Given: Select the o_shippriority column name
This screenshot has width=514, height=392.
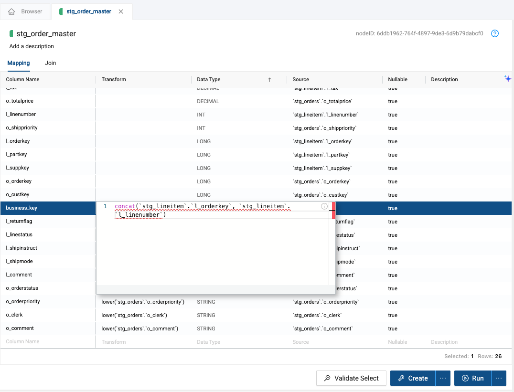Looking at the screenshot, I should tap(21, 128).
